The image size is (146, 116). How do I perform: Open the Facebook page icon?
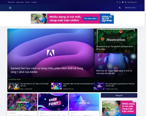[117, 2]
